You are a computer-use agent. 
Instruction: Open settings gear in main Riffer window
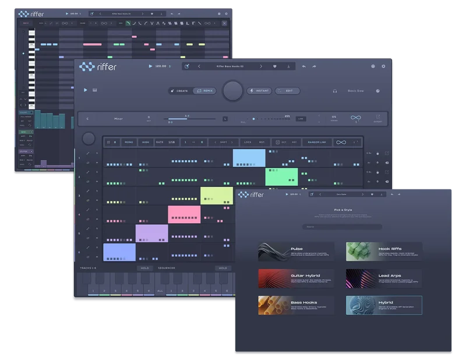click(383, 66)
